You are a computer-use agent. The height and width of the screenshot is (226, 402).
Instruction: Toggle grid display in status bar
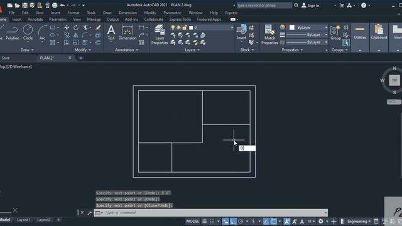[x=205, y=222]
